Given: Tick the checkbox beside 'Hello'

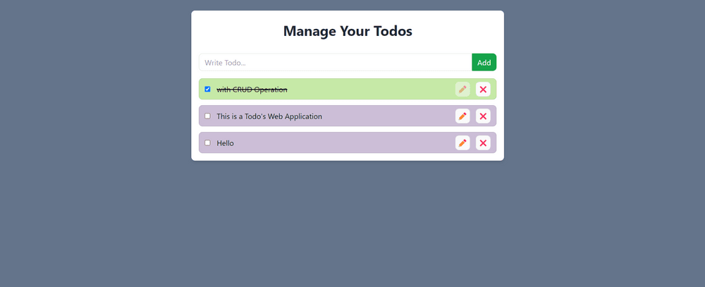Looking at the screenshot, I should pyautogui.click(x=207, y=142).
